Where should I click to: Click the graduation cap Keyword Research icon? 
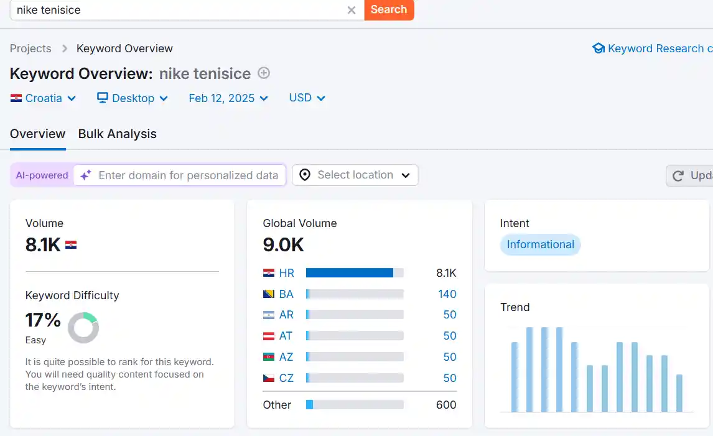coord(599,49)
